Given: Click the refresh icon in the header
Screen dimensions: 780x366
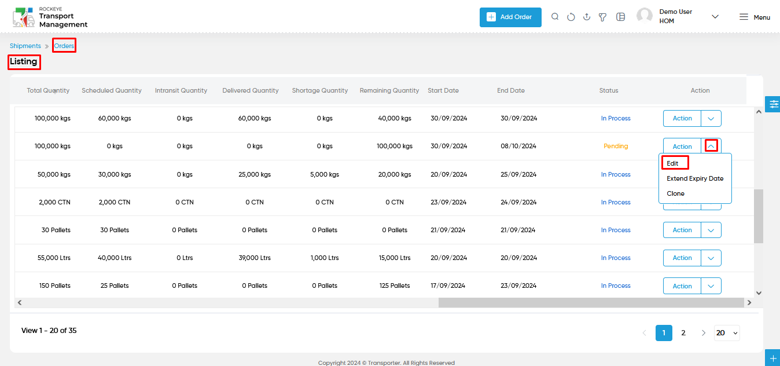Looking at the screenshot, I should [571, 17].
